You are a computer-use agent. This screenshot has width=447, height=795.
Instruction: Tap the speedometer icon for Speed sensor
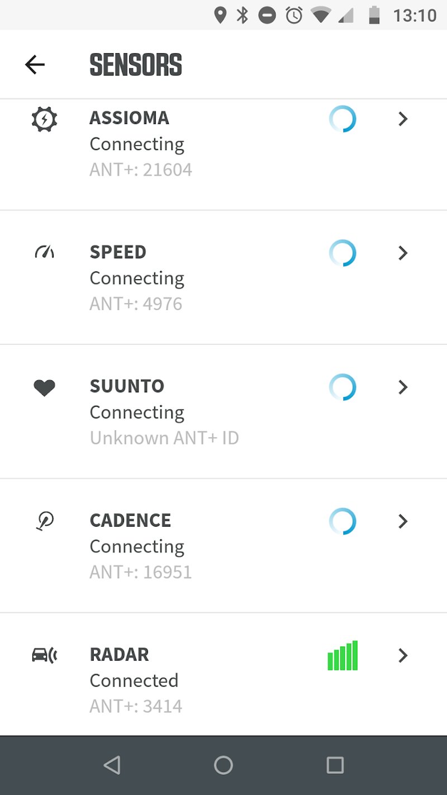tap(44, 253)
